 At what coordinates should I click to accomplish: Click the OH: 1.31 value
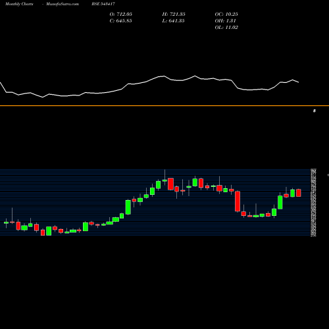(225, 21)
